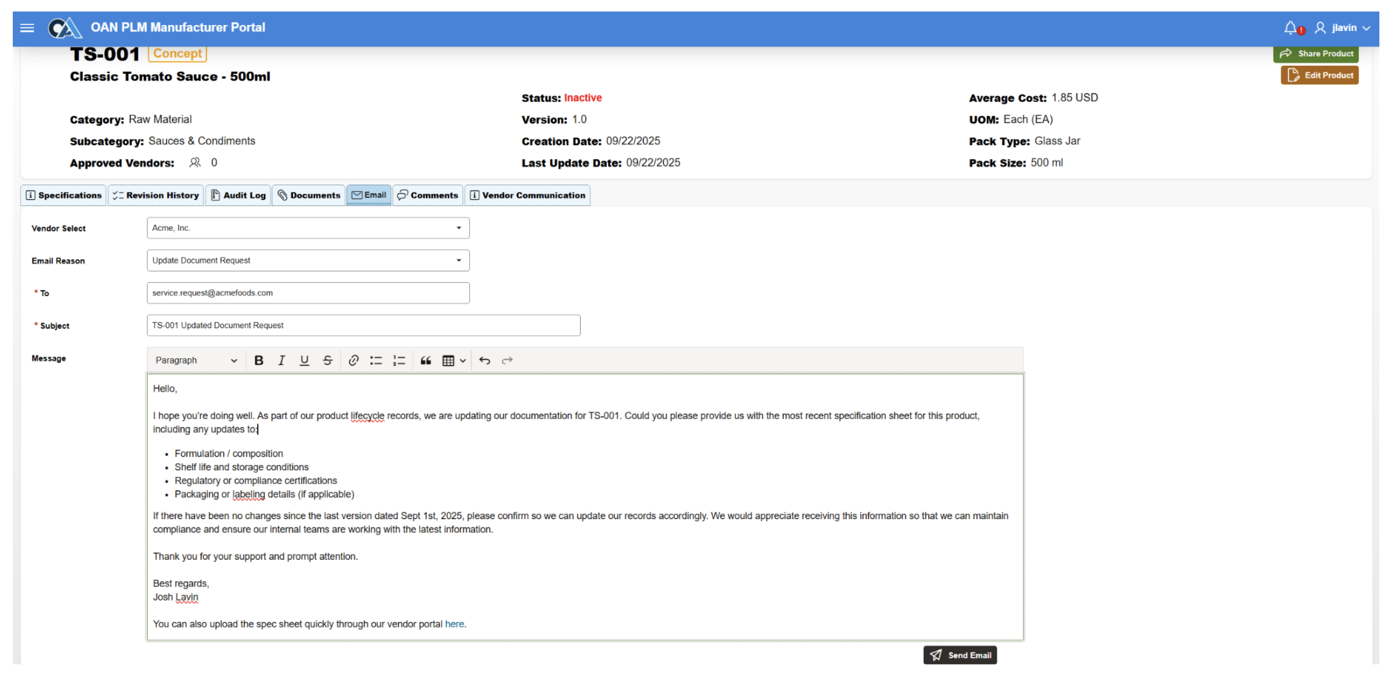
Task: Open the Vendor Communication tab
Action: (x=528, y=196)
